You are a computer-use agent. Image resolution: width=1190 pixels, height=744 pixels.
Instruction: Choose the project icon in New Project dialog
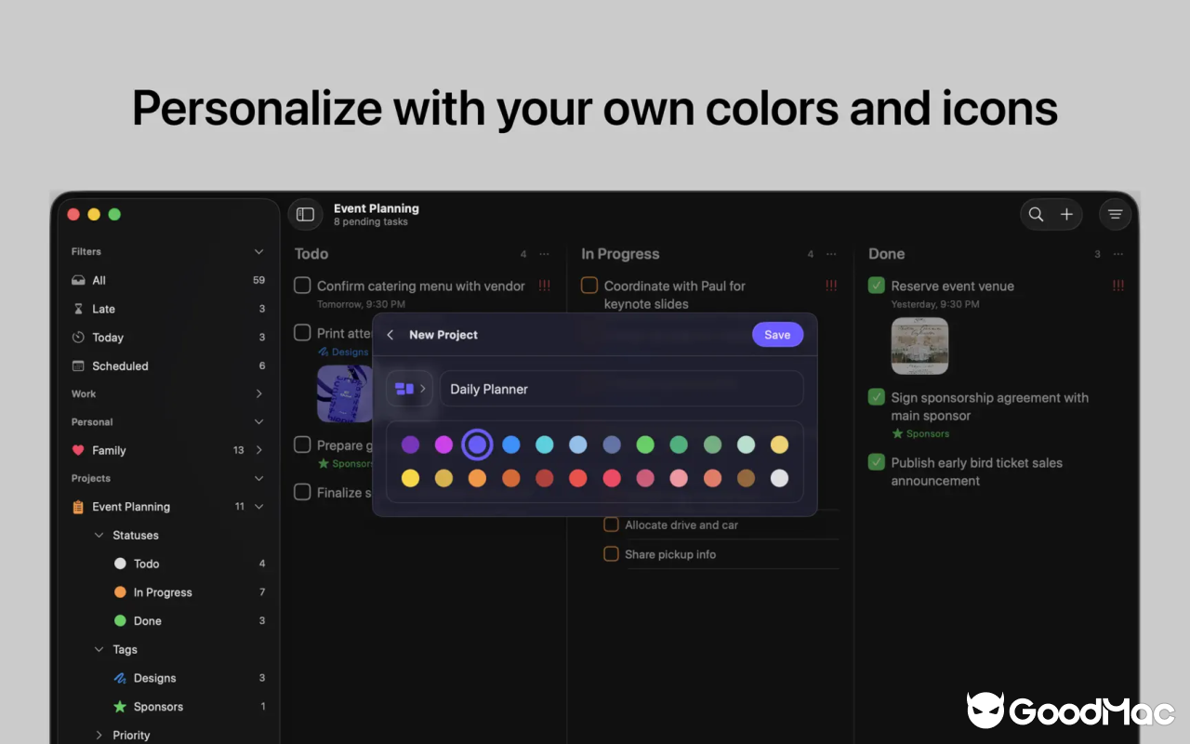409,389
